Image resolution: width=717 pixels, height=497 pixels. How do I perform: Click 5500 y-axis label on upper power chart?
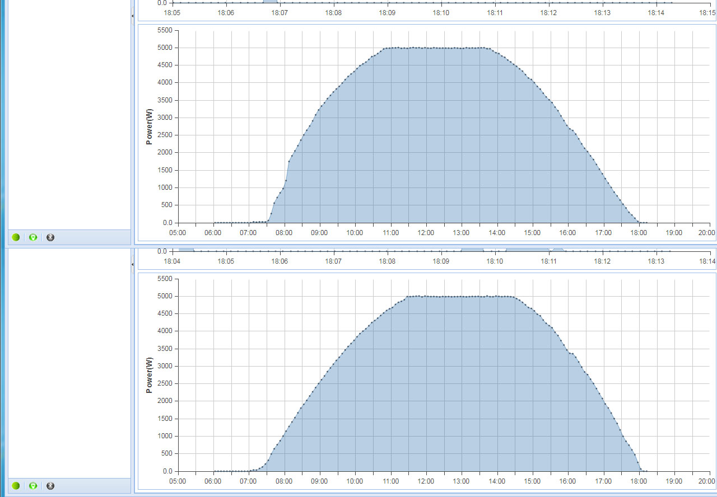165,30
